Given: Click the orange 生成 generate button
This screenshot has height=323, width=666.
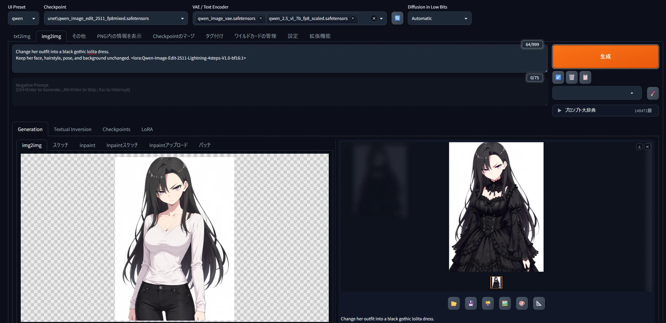Looking at the screenshot, I should click(x=605, y=56).
